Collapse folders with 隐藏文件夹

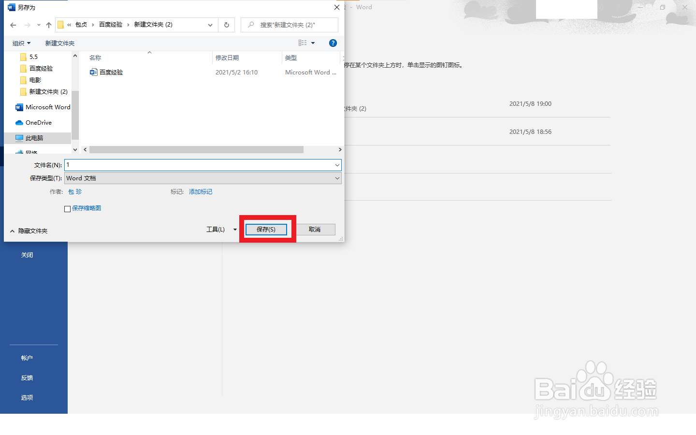tap(29, 231)
